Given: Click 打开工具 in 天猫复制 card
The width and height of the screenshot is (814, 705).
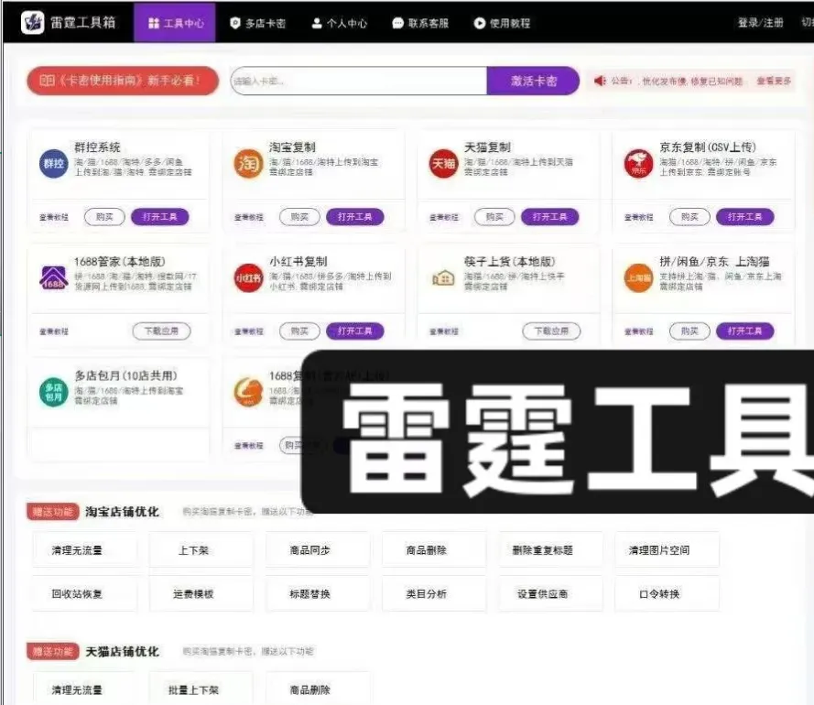Looking at the screenshot, I should tap(549, 216).
